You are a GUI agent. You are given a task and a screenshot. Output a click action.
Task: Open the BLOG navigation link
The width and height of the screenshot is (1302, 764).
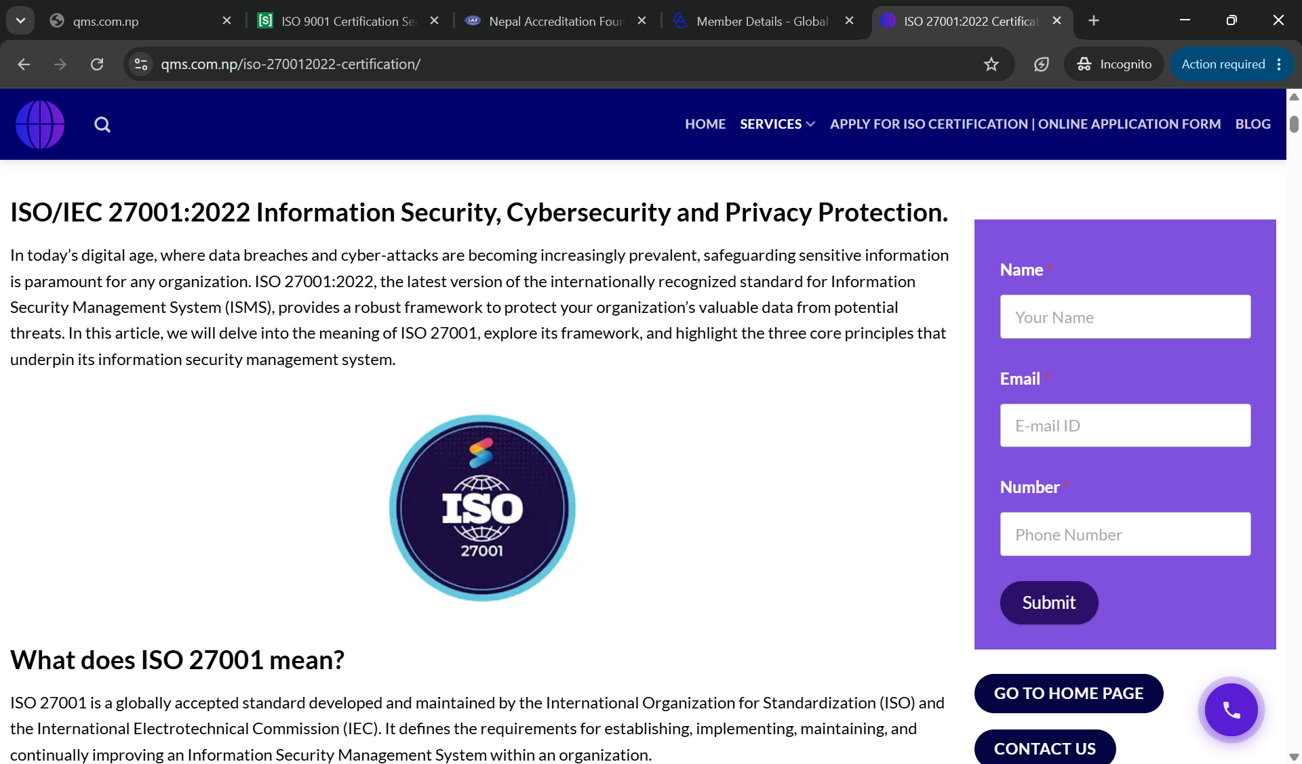click(x=1252, y=124)
